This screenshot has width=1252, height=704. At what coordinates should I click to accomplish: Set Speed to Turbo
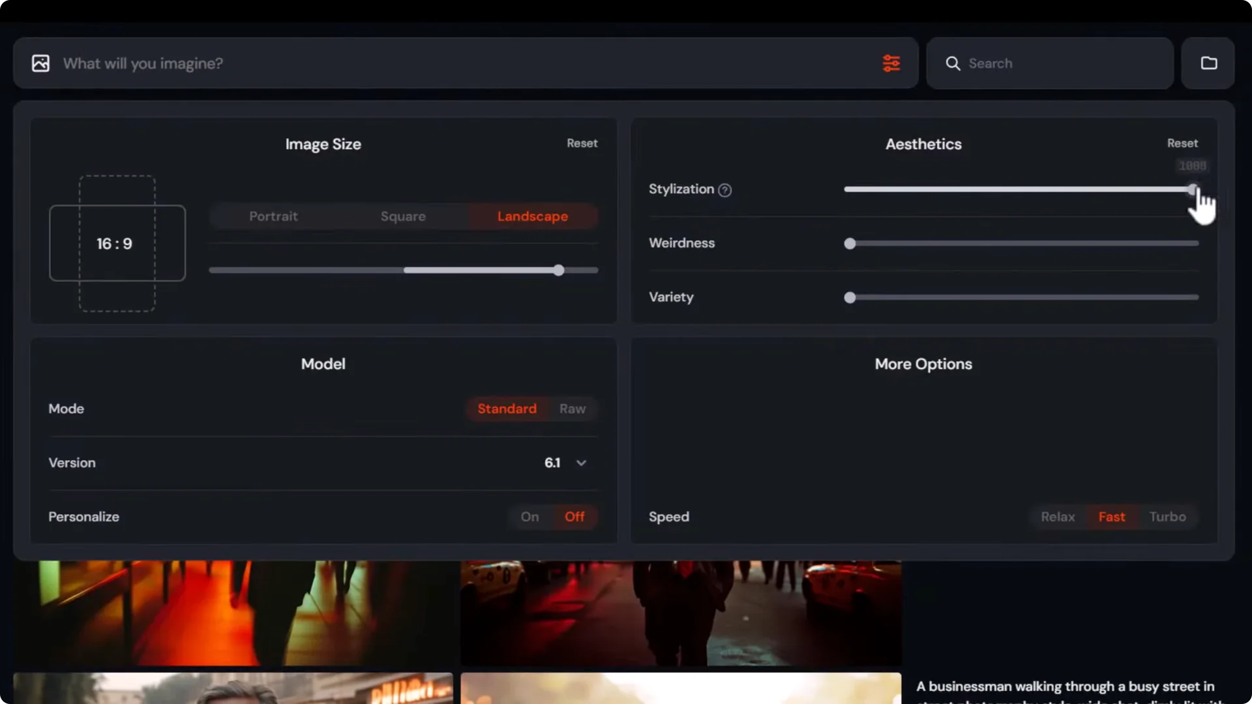[x=1167, y=516]
